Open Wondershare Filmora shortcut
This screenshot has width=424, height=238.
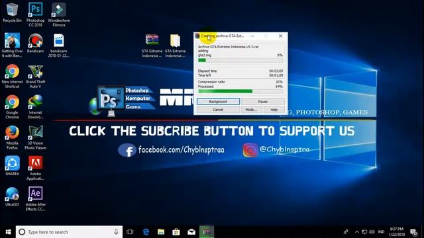click(59, 14)
